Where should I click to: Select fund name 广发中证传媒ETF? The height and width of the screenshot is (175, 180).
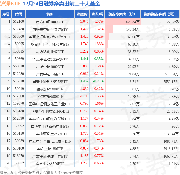coord(50,74)
